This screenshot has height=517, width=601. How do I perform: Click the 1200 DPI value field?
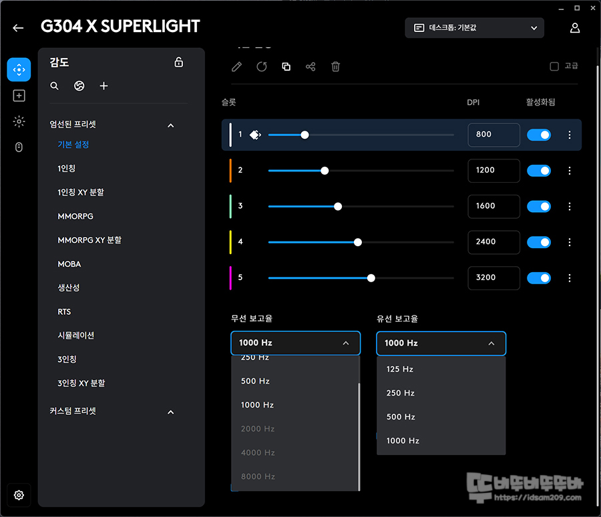pyautogui.click(x=493, y=170)
